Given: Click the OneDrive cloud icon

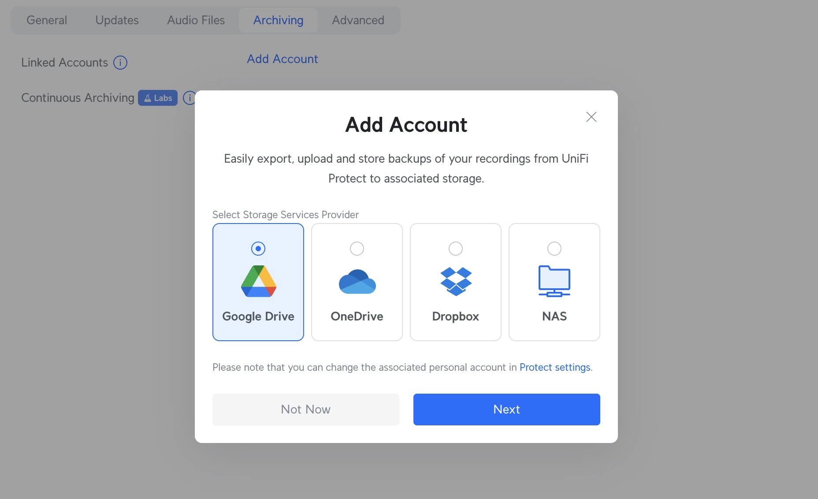Looking at the screenshot, I should [x=357, y=281].
